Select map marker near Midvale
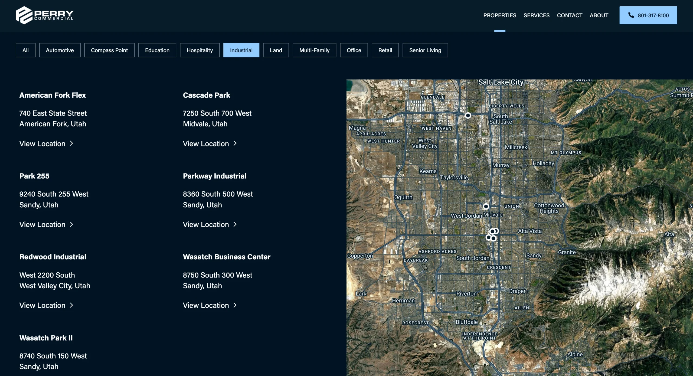 tap(486, 206)
